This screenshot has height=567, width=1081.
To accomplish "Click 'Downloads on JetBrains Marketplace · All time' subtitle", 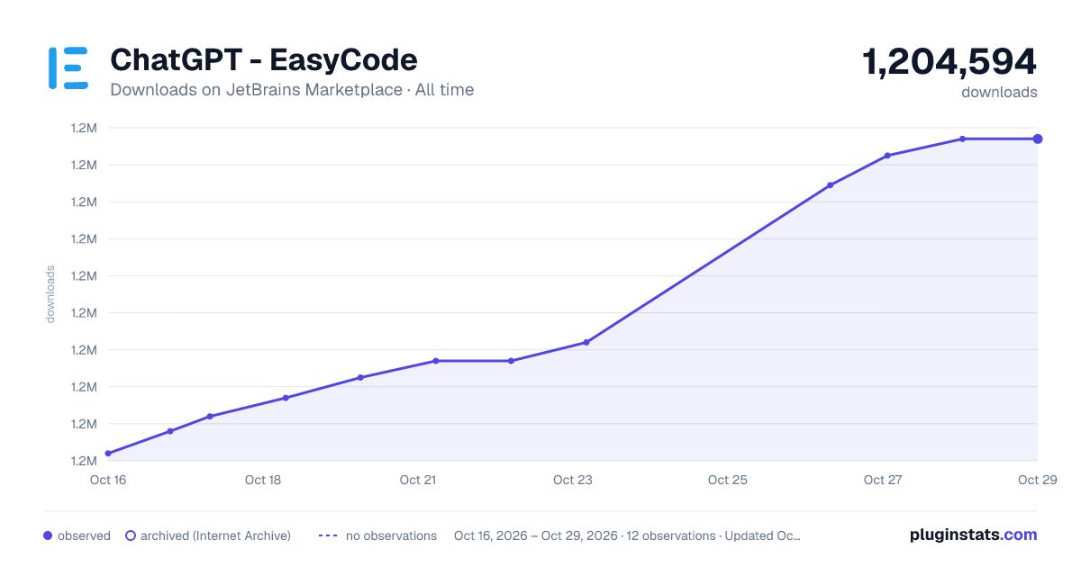I will click(292, 90).
